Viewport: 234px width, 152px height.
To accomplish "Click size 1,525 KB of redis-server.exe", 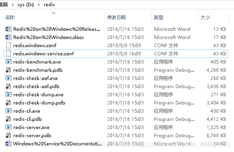I will 216,127.
